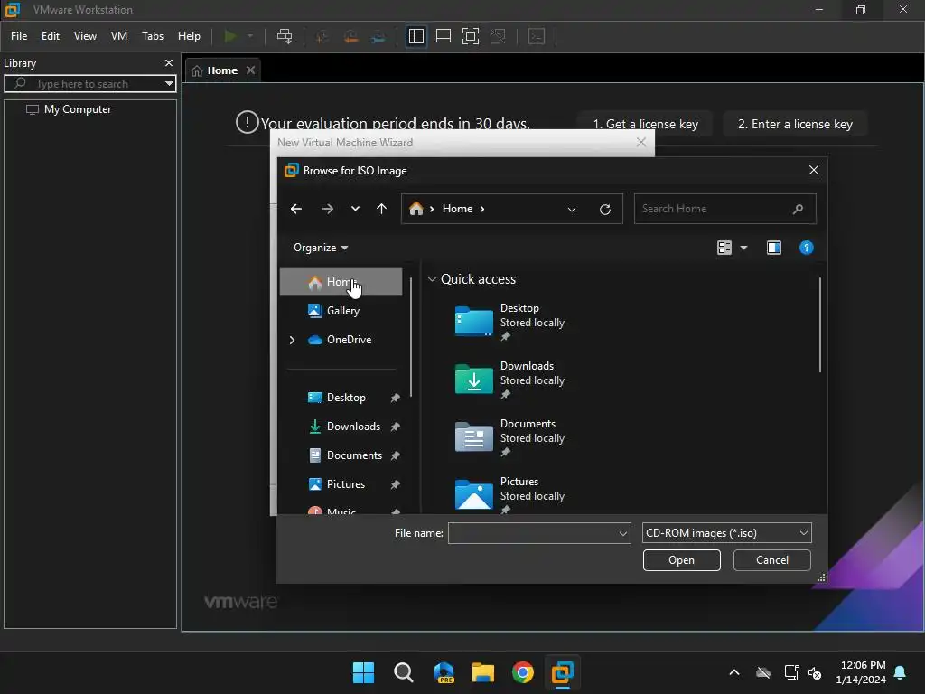Open the Windows Start menu

(363, 672)
